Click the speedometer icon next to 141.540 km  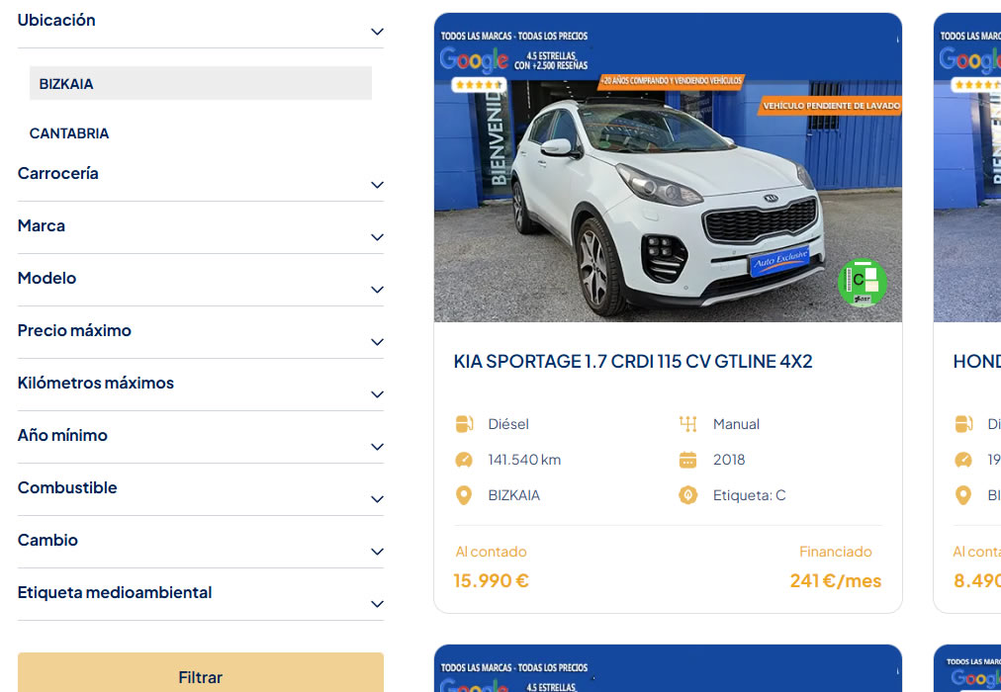point(464,460)
